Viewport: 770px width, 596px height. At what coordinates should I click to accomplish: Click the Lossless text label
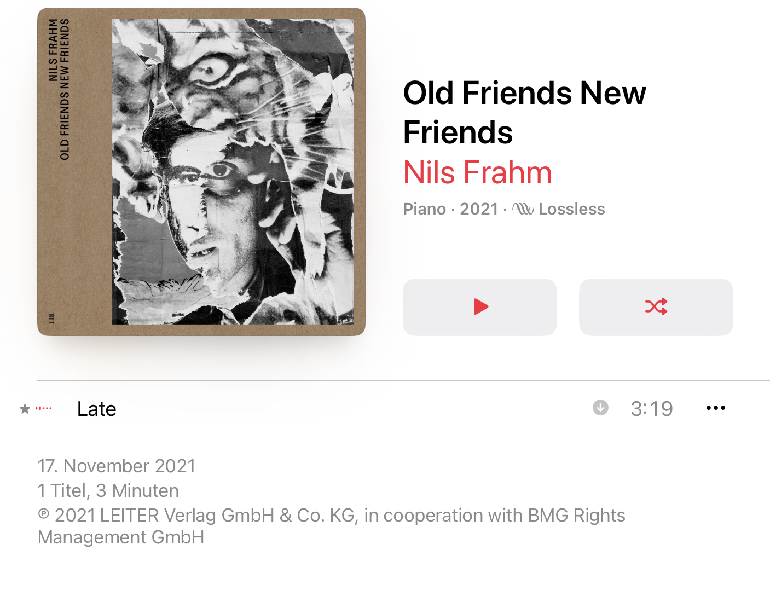572,209
